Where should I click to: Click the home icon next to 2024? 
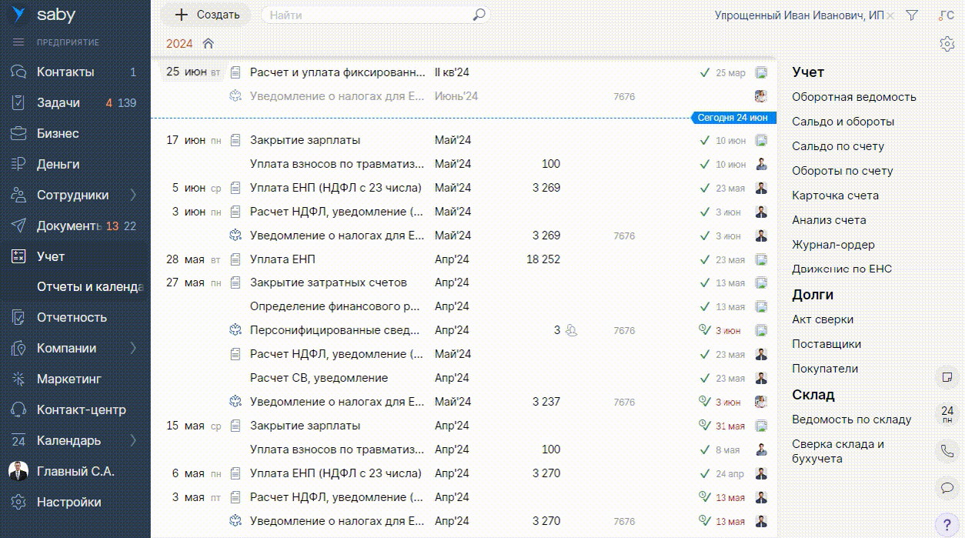208,44
